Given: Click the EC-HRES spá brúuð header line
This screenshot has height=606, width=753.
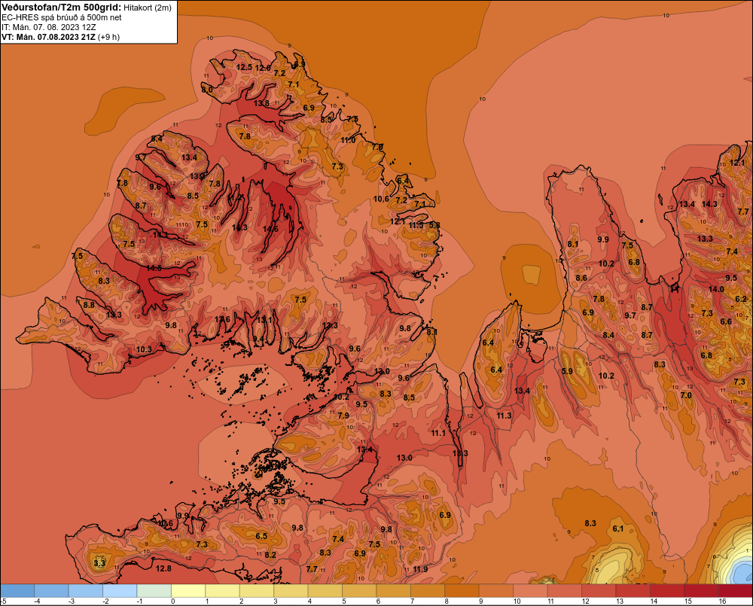Looking at the screenshot, I should click(62, 17).
